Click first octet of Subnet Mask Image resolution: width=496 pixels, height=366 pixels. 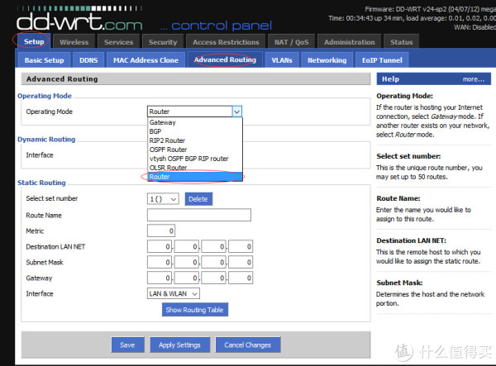160,262
